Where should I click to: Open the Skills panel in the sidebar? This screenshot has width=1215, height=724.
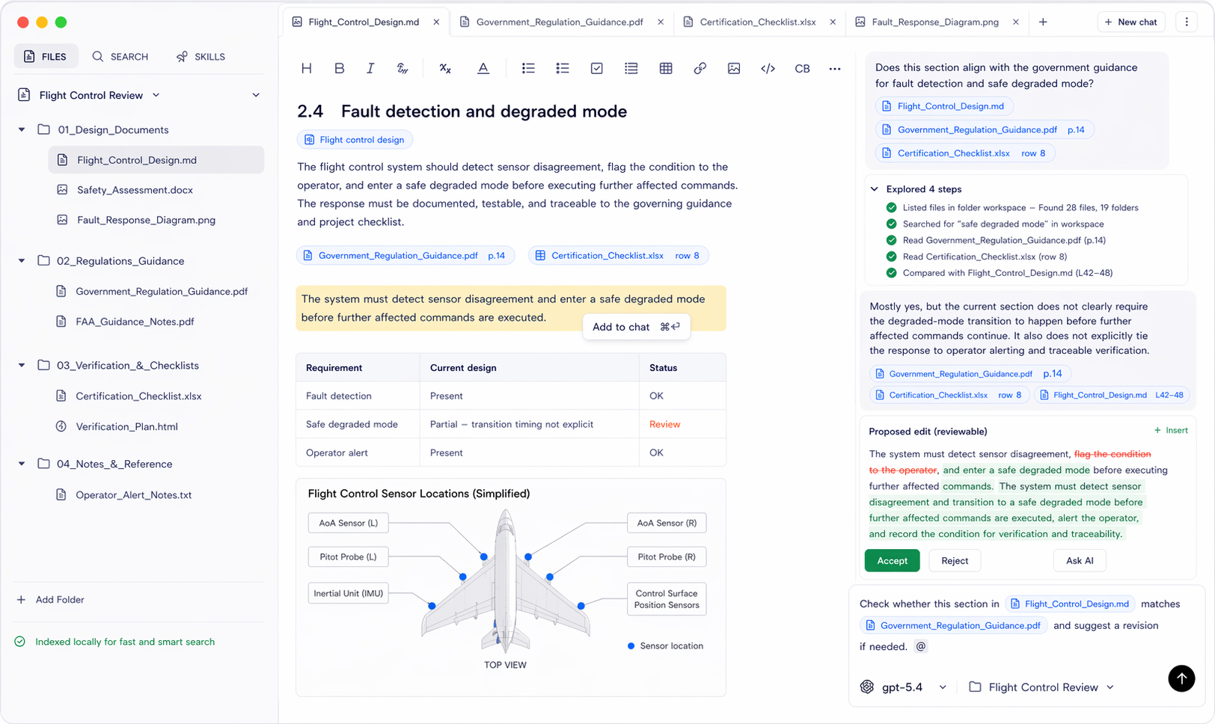(x=200, y=56)
